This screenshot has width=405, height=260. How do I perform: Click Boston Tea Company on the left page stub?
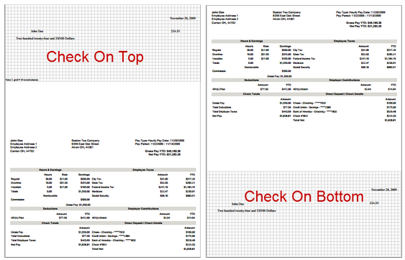click(x=86, y=141)
